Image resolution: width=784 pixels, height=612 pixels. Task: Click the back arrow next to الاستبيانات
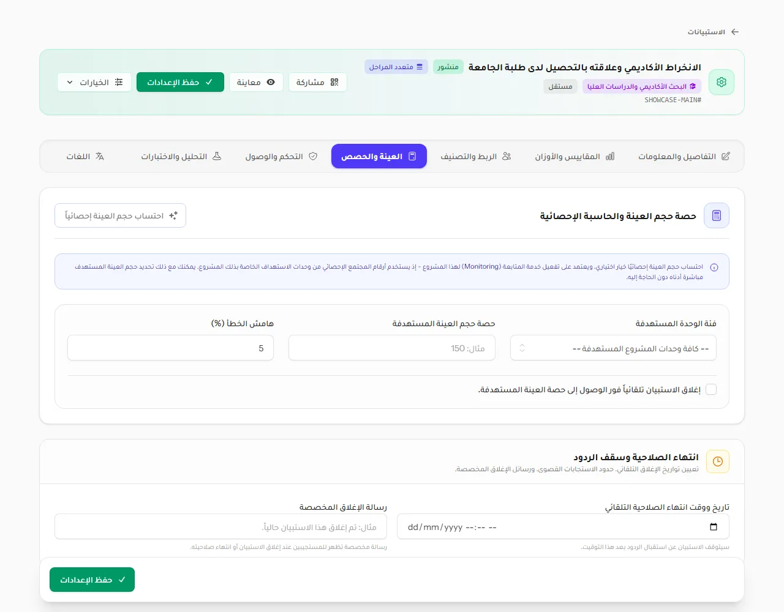735,32
